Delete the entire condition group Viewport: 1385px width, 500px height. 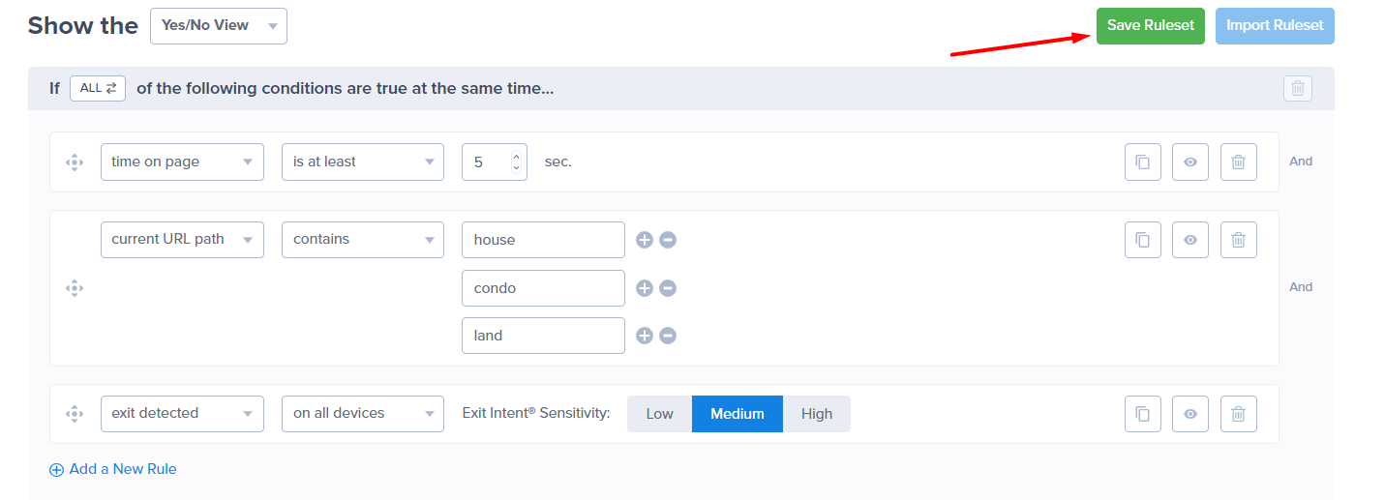click(1298, 89)
